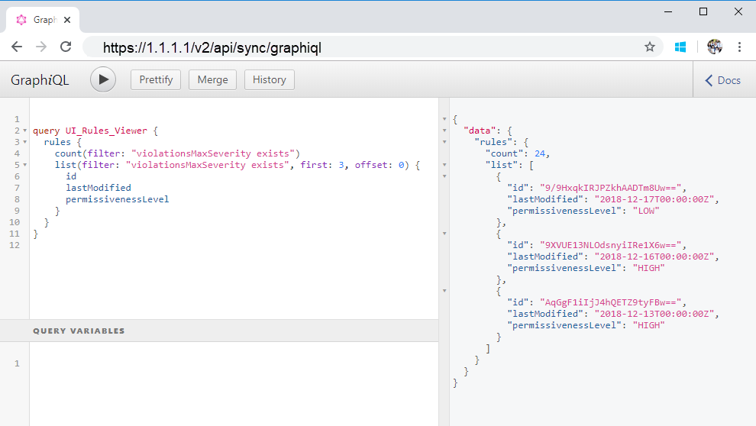Viewport: 756px width, 426px height.
Task: Fold the rules block on line 3
Action: point(26,143)
